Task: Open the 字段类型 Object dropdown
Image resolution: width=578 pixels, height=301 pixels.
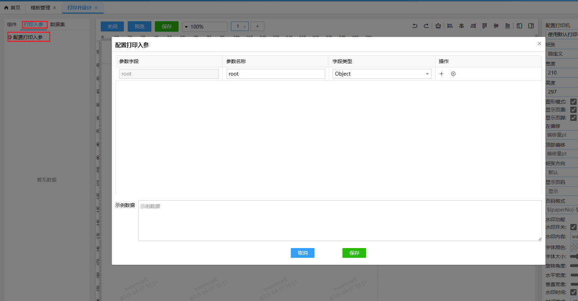Action: click(x=382, y=74)
